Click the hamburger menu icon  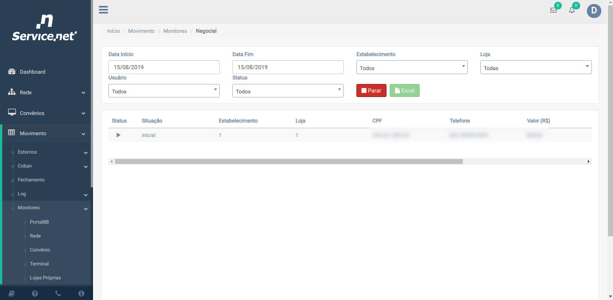click(103, 10)
